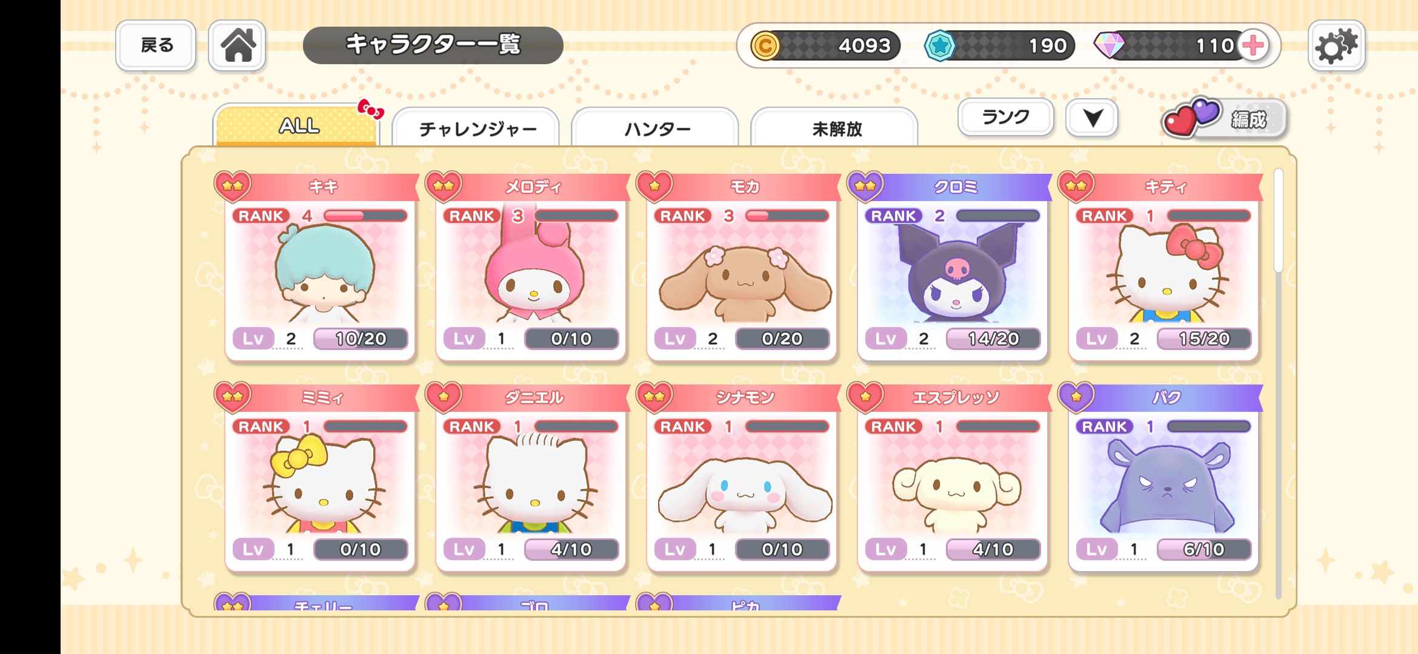Image resolution: width=1418 pixels, height=654 pixels.
Task: Tap the heart star badge on キキ card
Action: [x=233, y=185]
